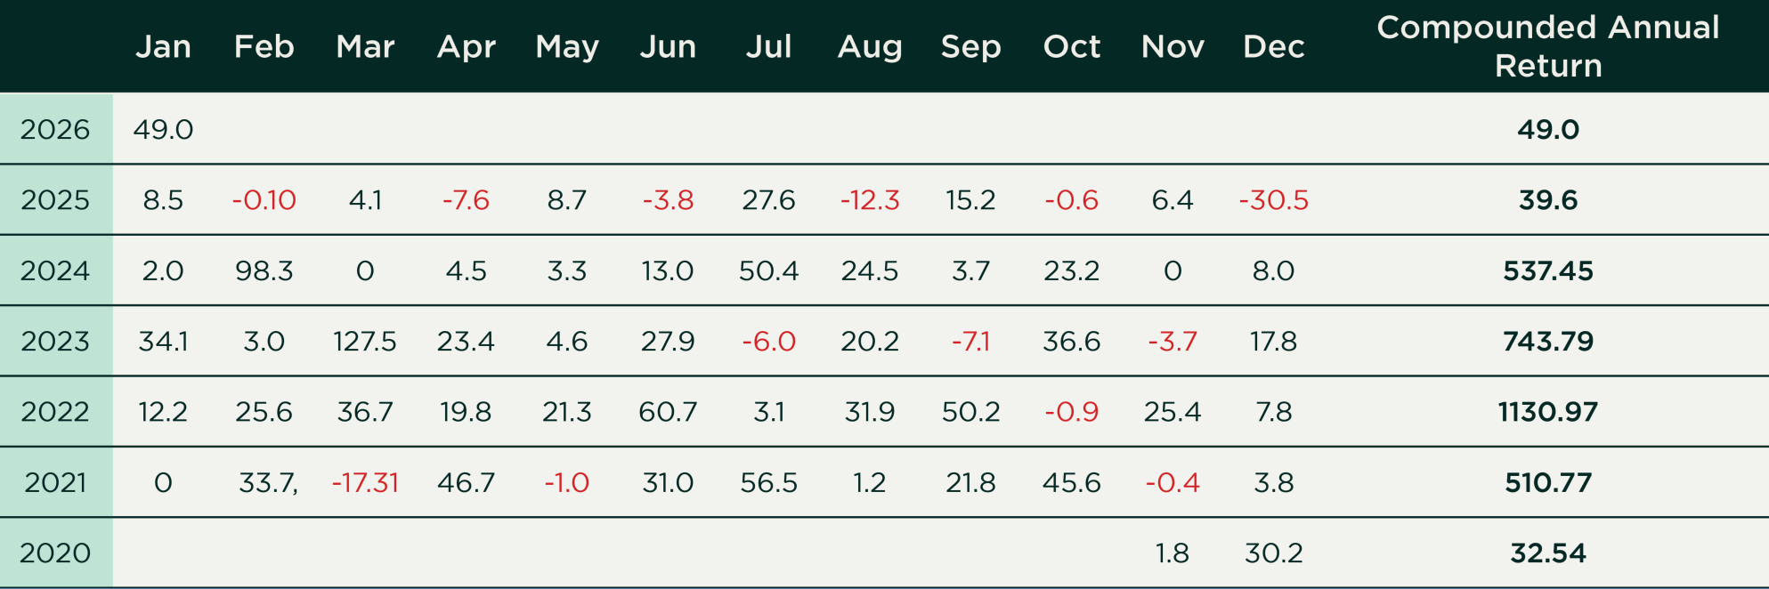The width and height of the screenshot is (1769, 589).
Task: Select the 2023 row label
Action: click(55, 342)
